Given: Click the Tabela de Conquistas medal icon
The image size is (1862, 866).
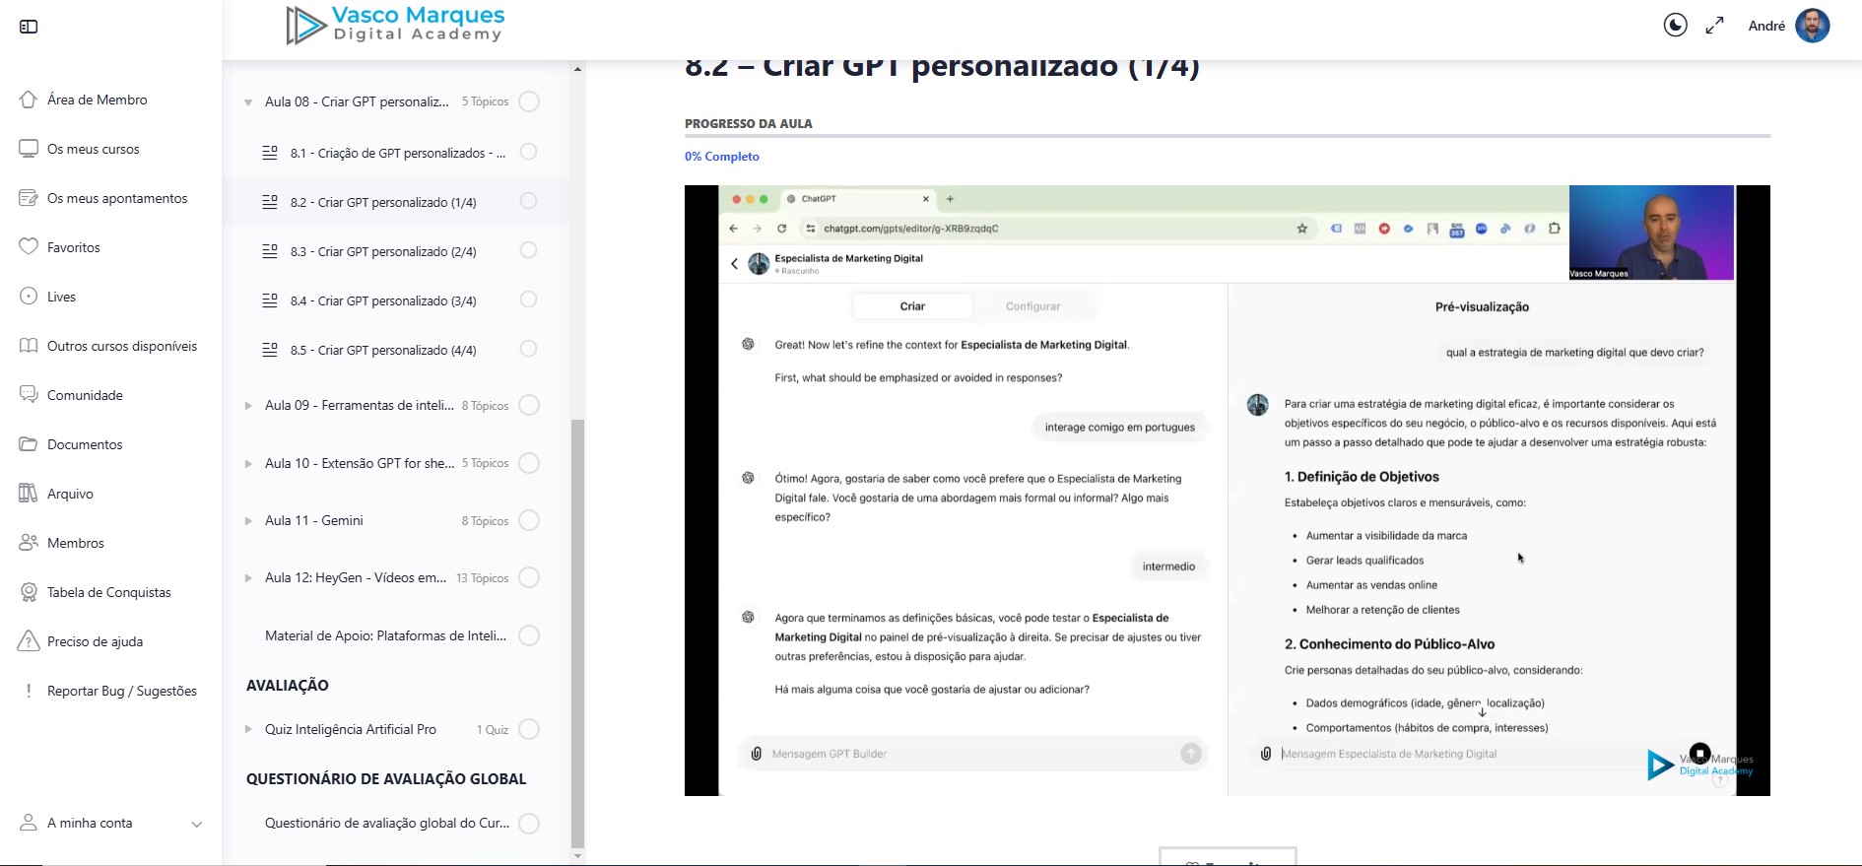Looking at the screenshot, I should click(x=29, y=592).
